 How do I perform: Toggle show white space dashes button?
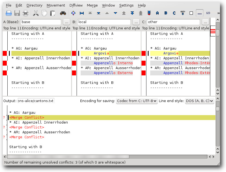click(200, 13)
